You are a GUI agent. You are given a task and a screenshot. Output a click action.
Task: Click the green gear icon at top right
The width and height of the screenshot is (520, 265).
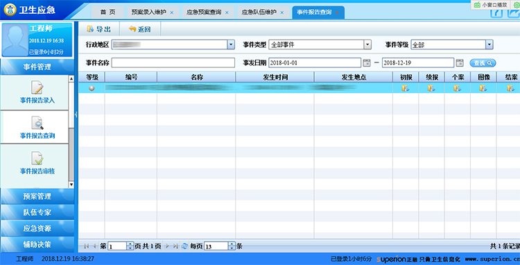point(517,5)
